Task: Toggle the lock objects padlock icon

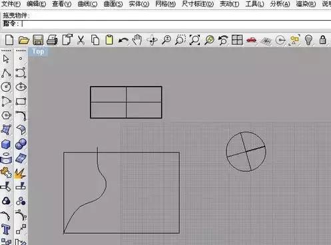Action: click(323, 40)
